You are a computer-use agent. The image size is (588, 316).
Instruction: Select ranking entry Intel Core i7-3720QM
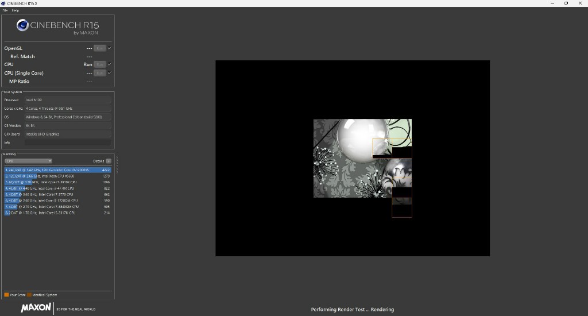58,201
